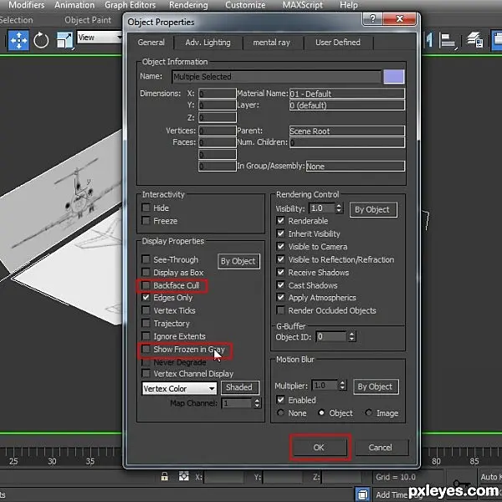
Task: Click the Cancel button
Action: pyautogui.click(x=380, y=448)
